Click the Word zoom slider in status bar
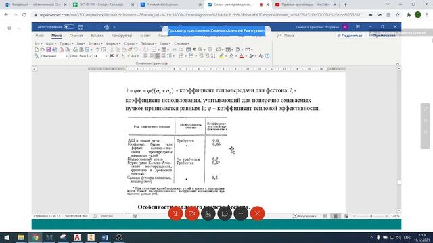Viewport: 433px width, 243px height. [x=371, y=216]
